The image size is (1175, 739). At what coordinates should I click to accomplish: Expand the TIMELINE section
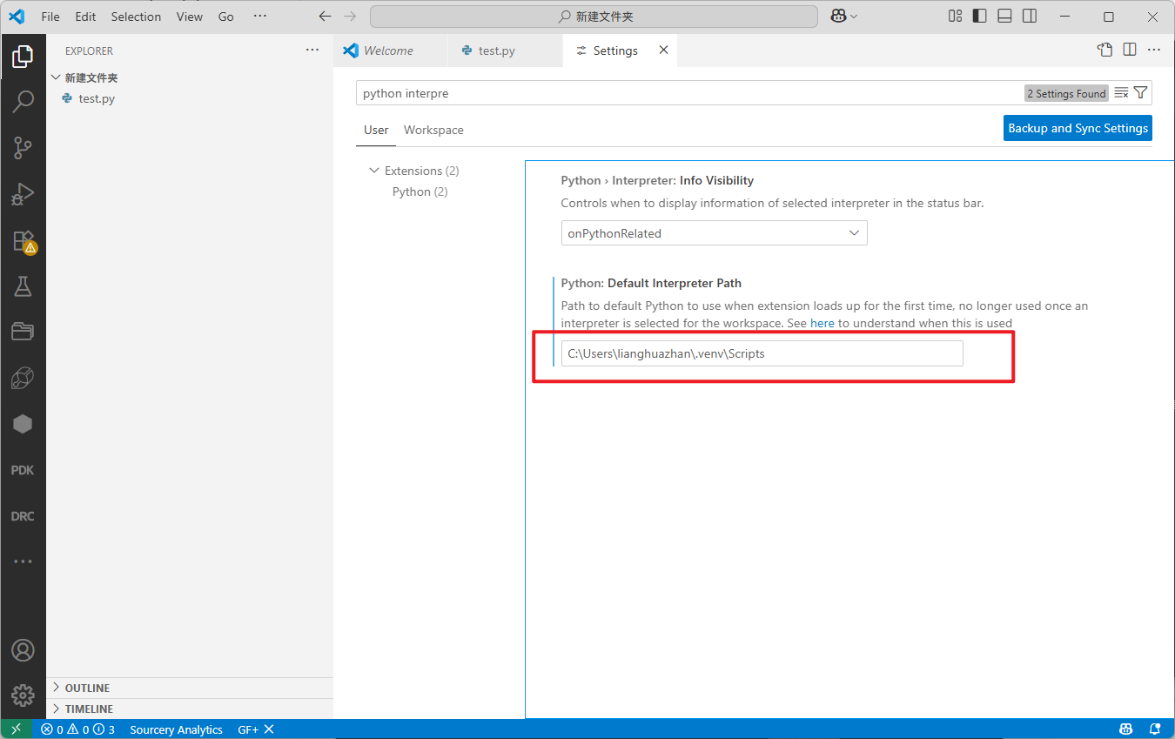tap(190, 709)
